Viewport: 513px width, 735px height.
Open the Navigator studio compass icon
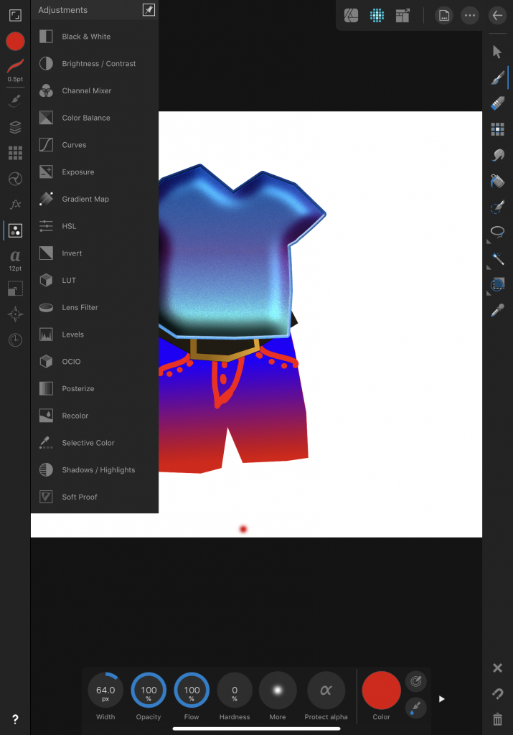click(x=15, y=314)
